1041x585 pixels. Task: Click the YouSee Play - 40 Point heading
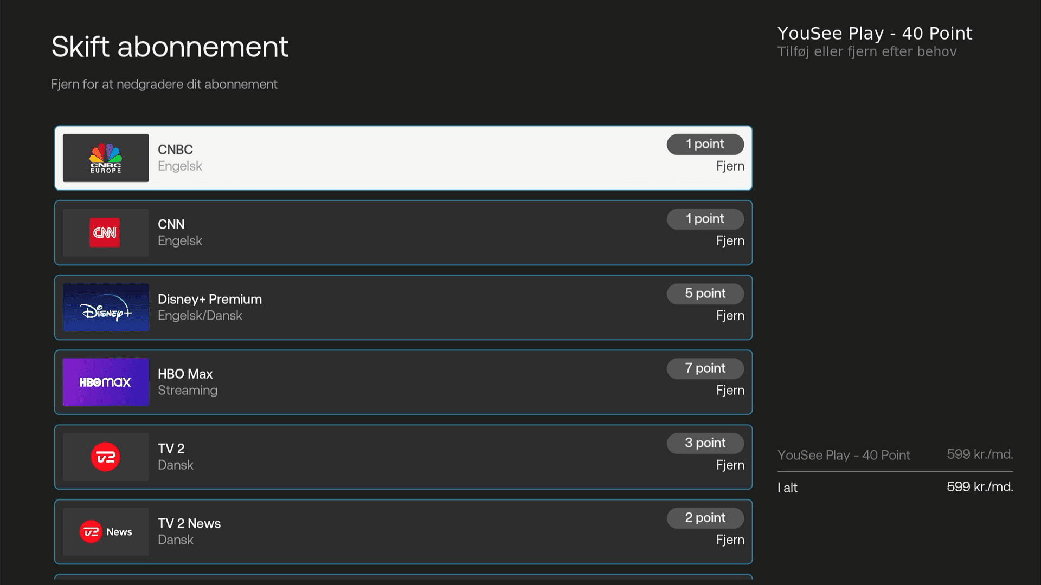click(x=875, y=34)
